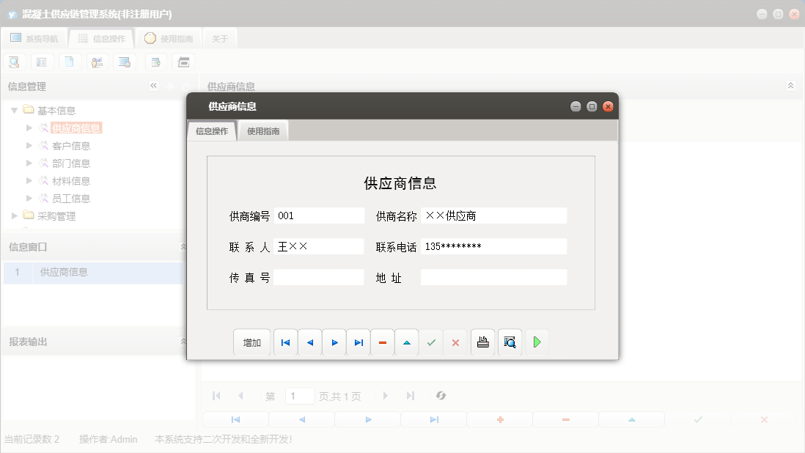The width and height of the screenshot is (805, 453).
Task: Open the document icon on the top toolbar
Action: click(x=70, y=62)
